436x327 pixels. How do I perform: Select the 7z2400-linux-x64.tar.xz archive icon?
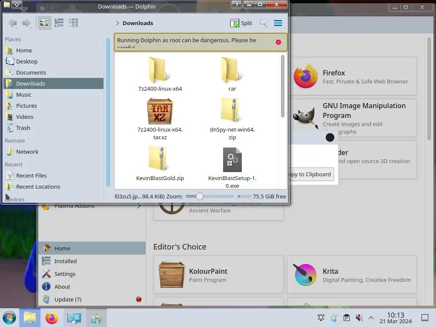[160, 111]
